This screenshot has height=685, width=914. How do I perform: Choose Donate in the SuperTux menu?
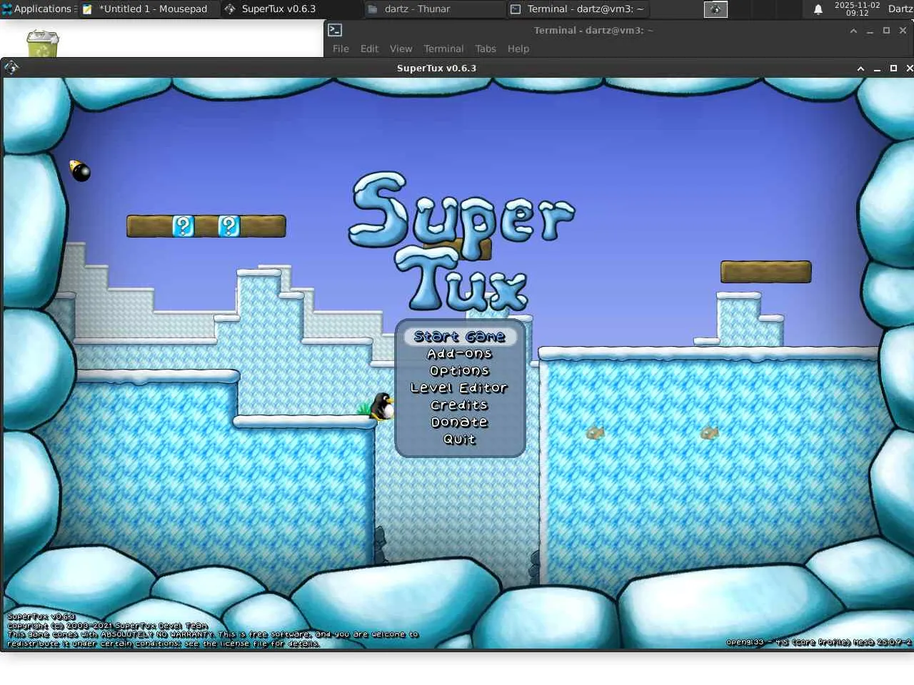460,422
